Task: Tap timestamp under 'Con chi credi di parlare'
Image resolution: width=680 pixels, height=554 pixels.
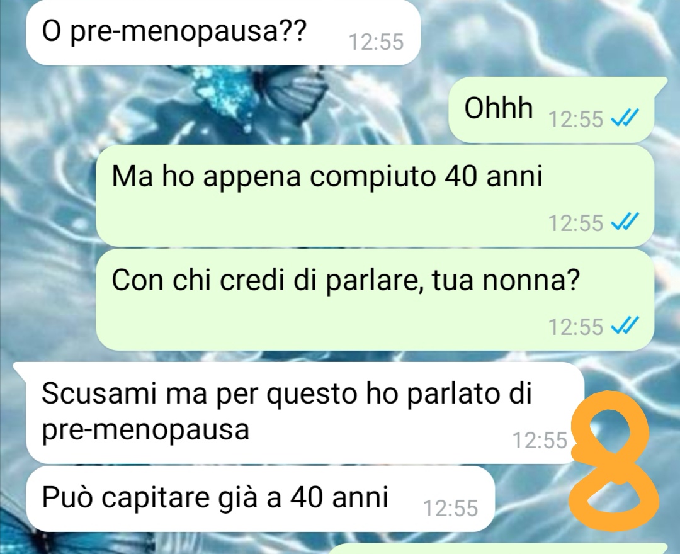Action: pyautogui.click(x=575, y=327)
